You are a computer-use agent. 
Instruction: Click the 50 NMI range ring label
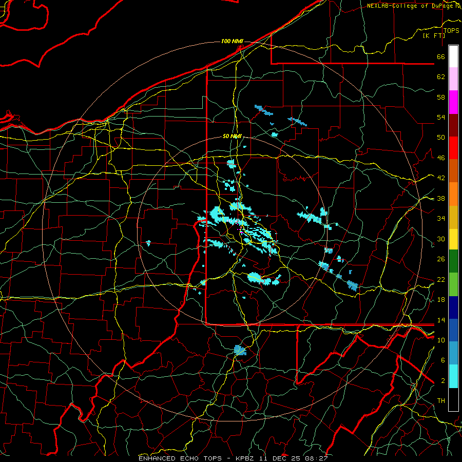(x=232, y=136)
